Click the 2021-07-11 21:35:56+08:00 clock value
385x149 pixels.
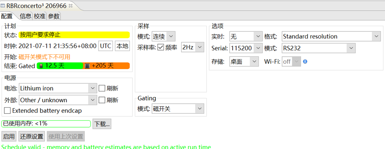(x=57, y=46)
